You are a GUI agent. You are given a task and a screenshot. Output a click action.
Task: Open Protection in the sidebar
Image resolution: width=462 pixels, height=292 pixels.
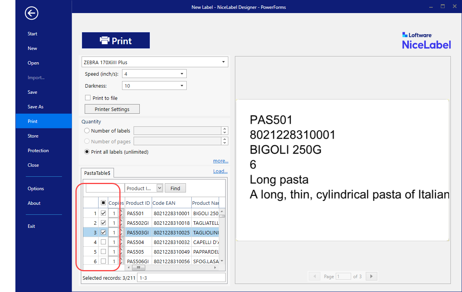pyautogui.click(x=38, y=151)
